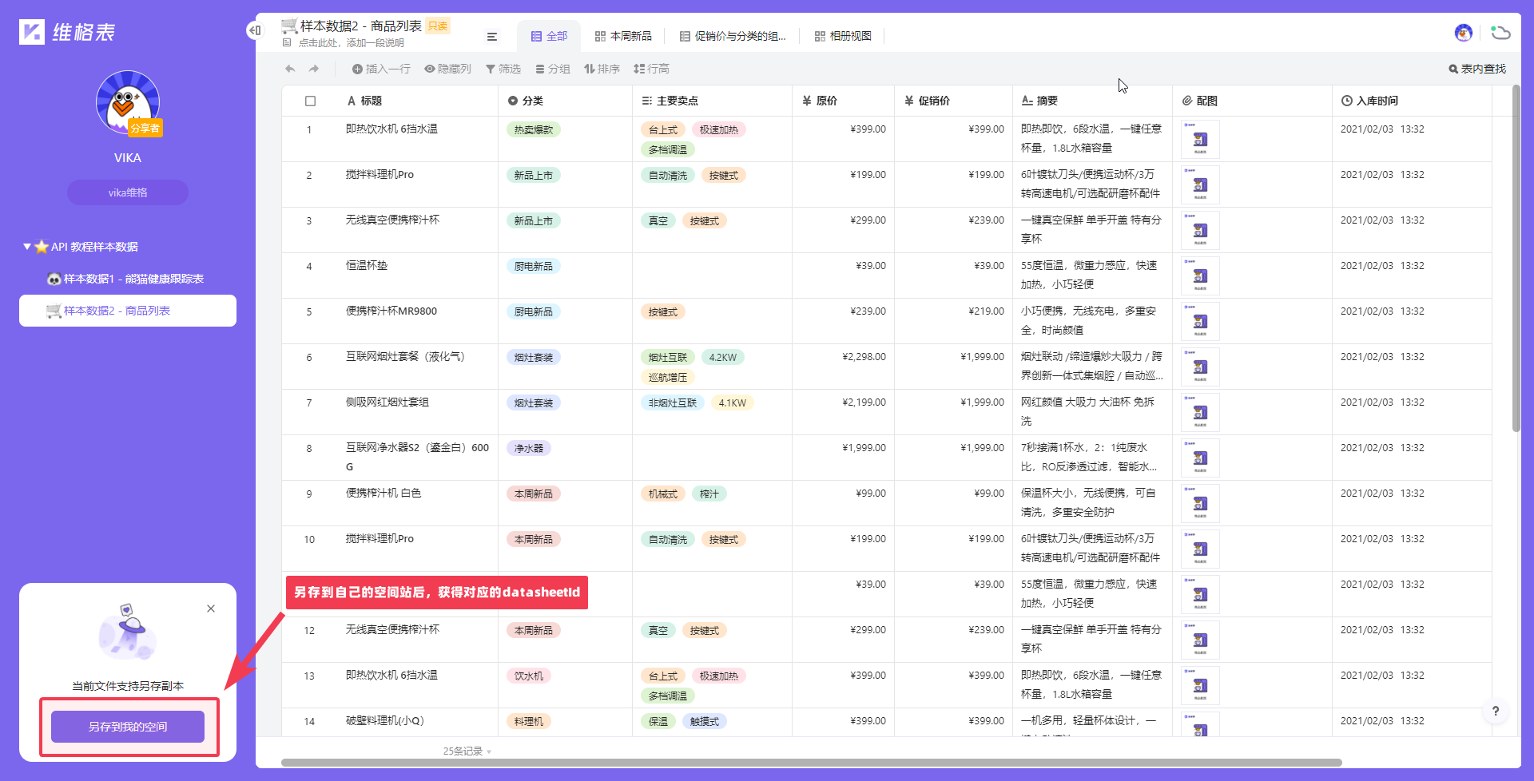Open 样本数据2 - 商品列表 in sidebar
The image size is (1534, 781).
click(x=128, y=311)
